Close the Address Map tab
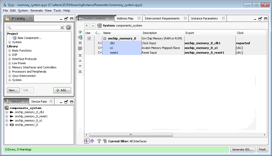This screenshot has height=156, width=272. click(x=139, y=18)
